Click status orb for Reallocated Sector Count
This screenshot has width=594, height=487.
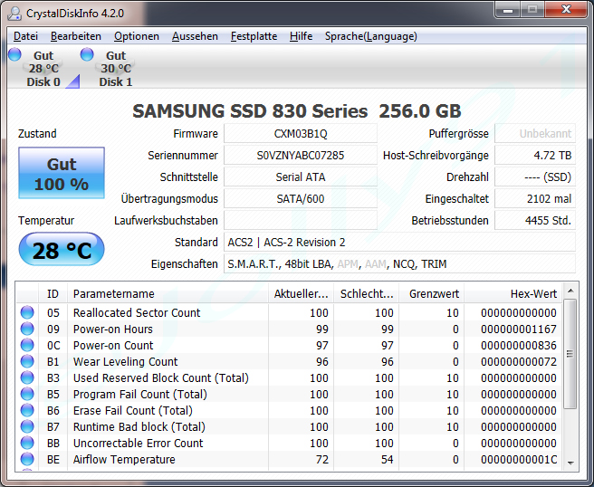point(27,312)
